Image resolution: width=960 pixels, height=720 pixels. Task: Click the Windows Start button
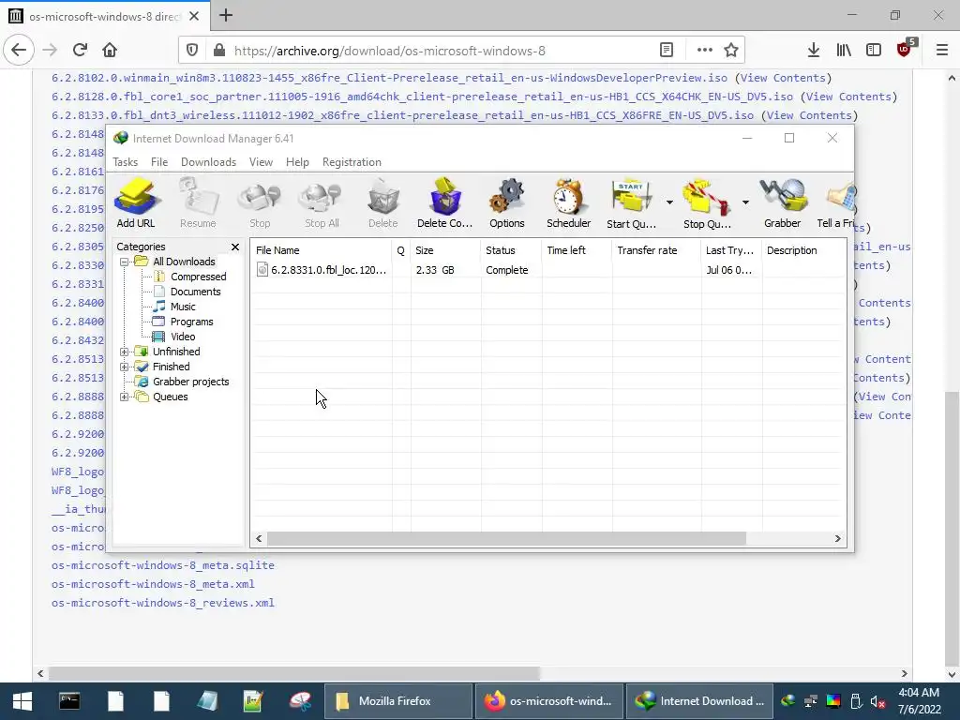(x=22, y=701)
